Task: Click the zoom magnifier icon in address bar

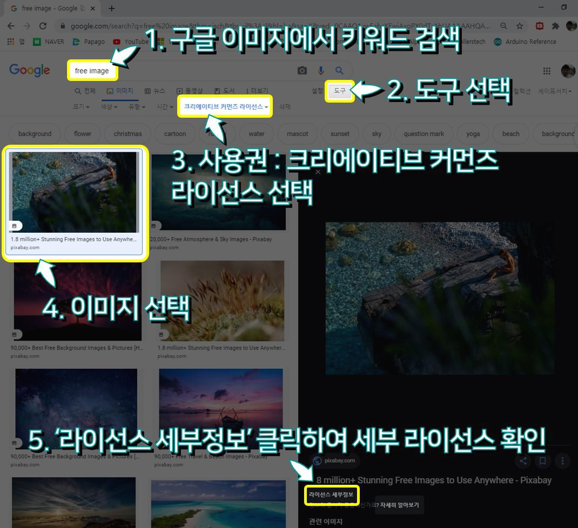Action: (x=503, y=26)
